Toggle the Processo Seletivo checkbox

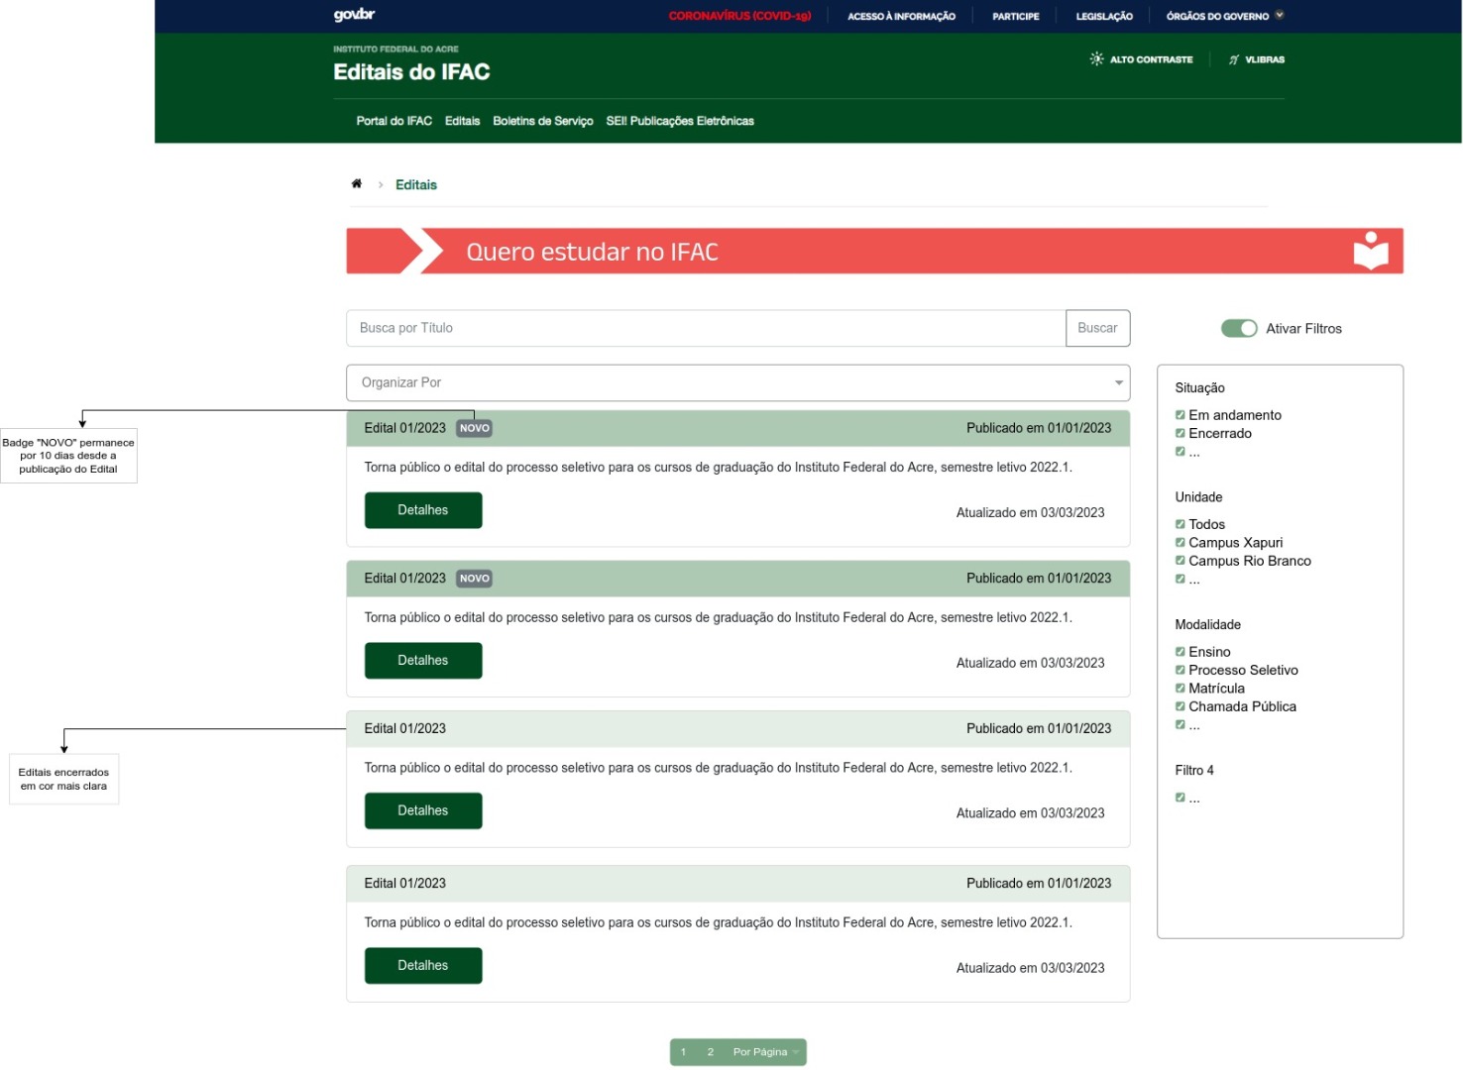pos(1181,671)
